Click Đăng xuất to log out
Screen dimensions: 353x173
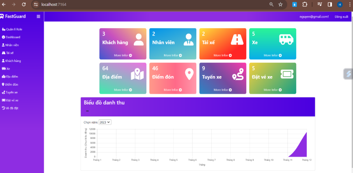(x=341, y=17)
